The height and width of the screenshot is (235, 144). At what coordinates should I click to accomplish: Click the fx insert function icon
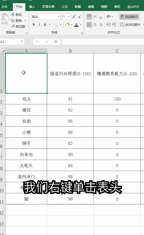tap(56, 42)
